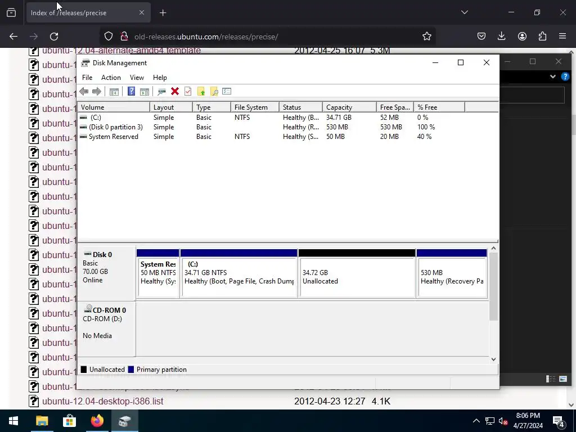Screen dimensions: 576x432
Task: Open the Windows Start menu
Action: pyautogui.click(x=13, y=421)
